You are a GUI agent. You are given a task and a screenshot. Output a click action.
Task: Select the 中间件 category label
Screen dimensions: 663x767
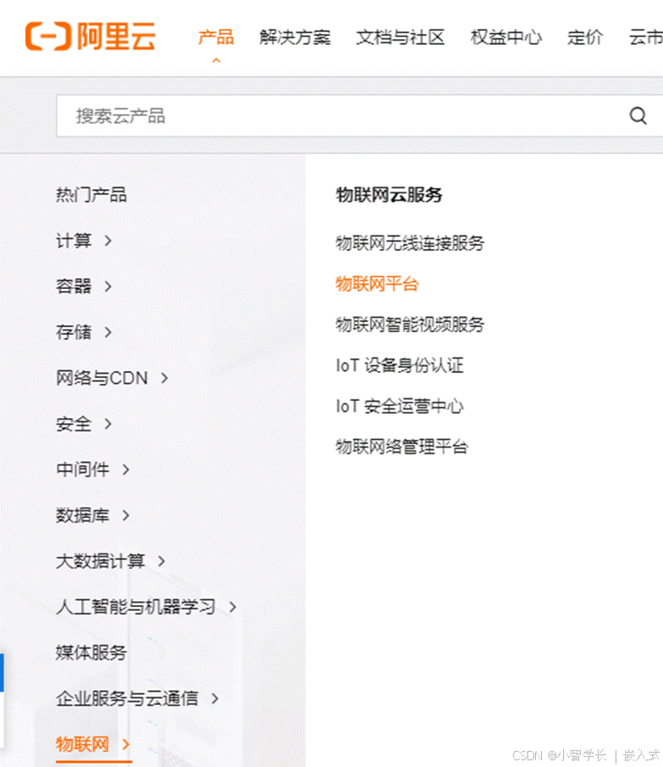(x=82, y=470)
